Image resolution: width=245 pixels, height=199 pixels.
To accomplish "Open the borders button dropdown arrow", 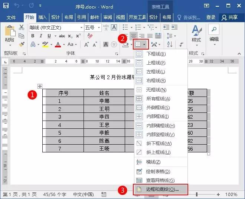I will 144,44.
